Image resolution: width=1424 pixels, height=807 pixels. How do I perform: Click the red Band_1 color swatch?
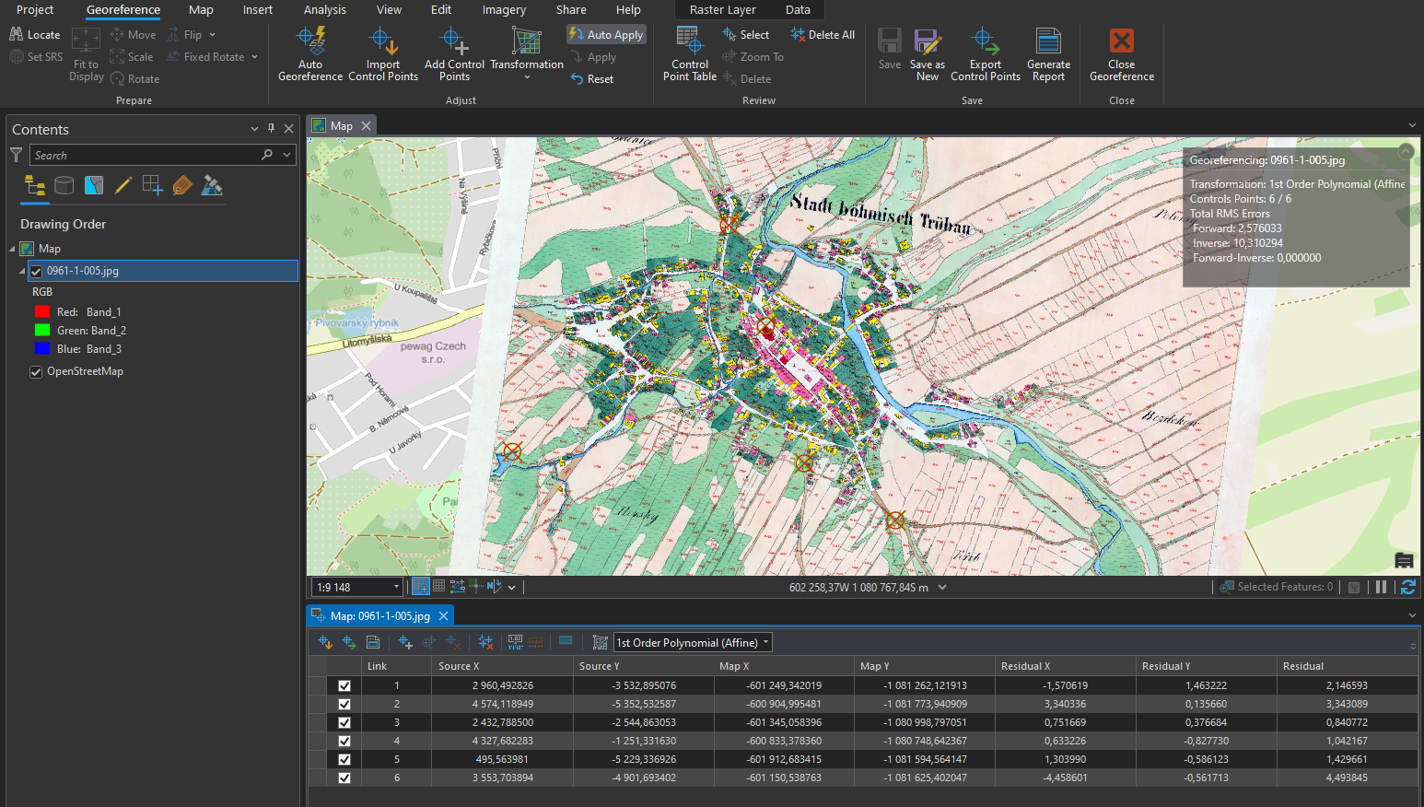pyautogui.click(x=41, y=312)
